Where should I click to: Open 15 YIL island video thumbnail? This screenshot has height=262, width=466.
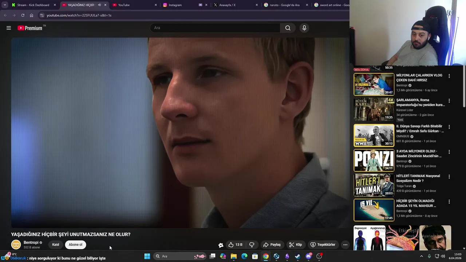tap(374, 210)
